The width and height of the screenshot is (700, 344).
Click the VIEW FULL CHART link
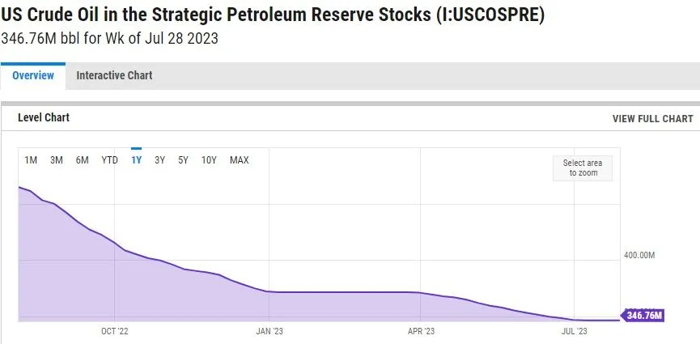[x=652, y=118]
